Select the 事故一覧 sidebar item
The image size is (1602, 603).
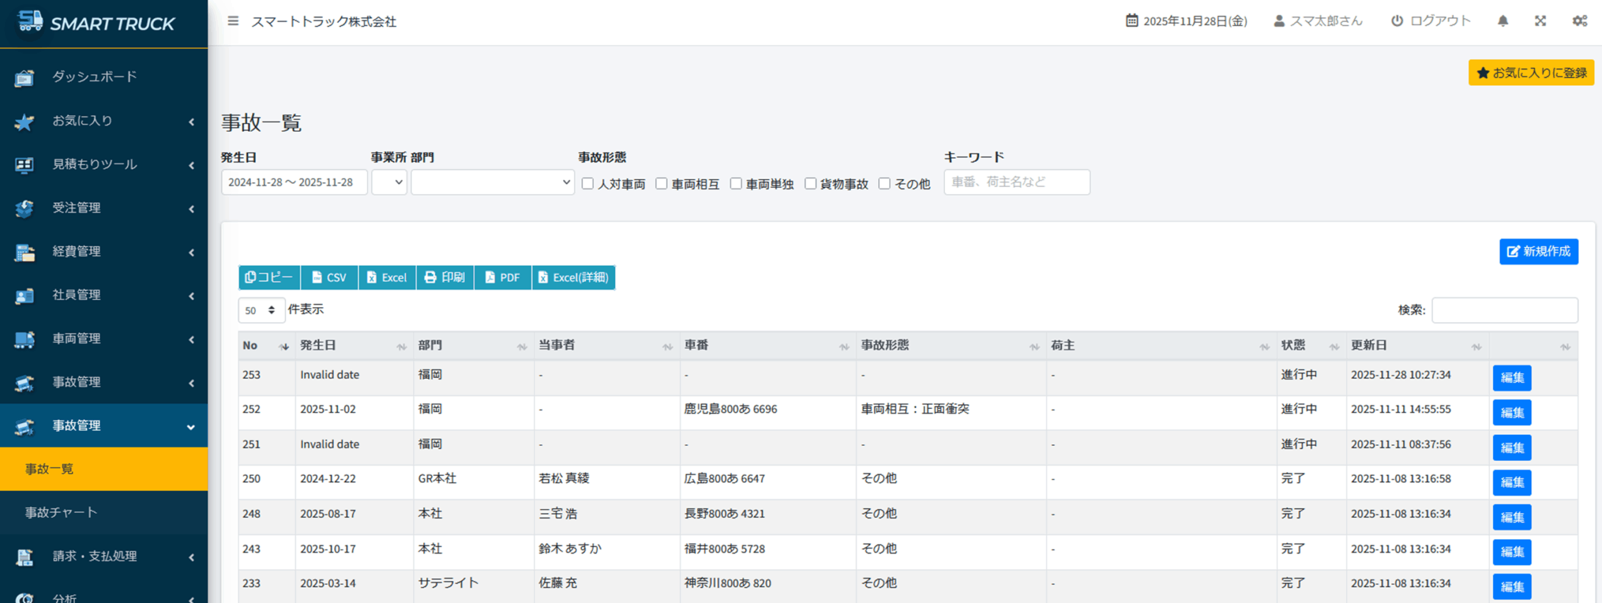click(49, 469)
